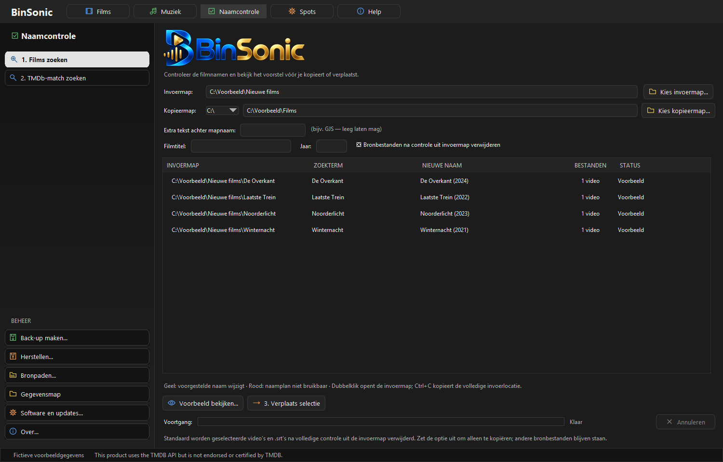Screen dimensions: 723x462
Task: Select step 2. TMDb-match zoeken
Action: click(77, 78)
